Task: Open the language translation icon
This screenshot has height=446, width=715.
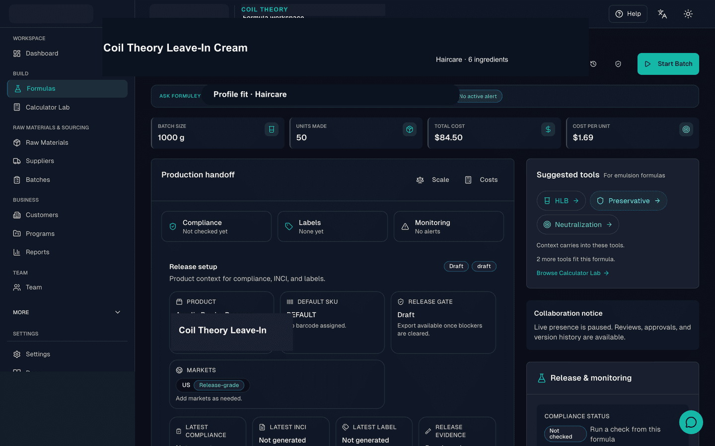Action: (662, 14)
